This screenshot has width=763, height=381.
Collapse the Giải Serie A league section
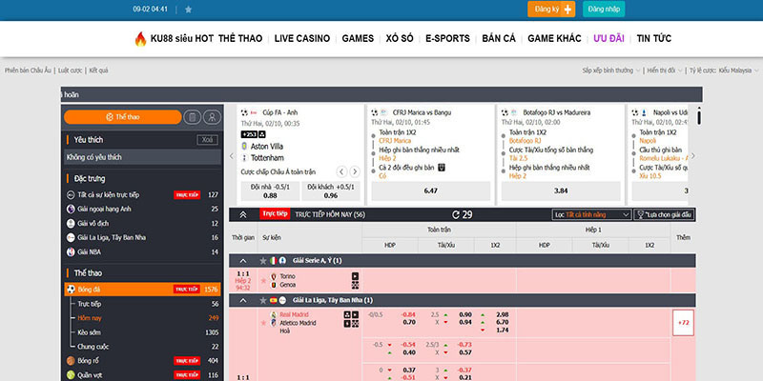[242, 260]
